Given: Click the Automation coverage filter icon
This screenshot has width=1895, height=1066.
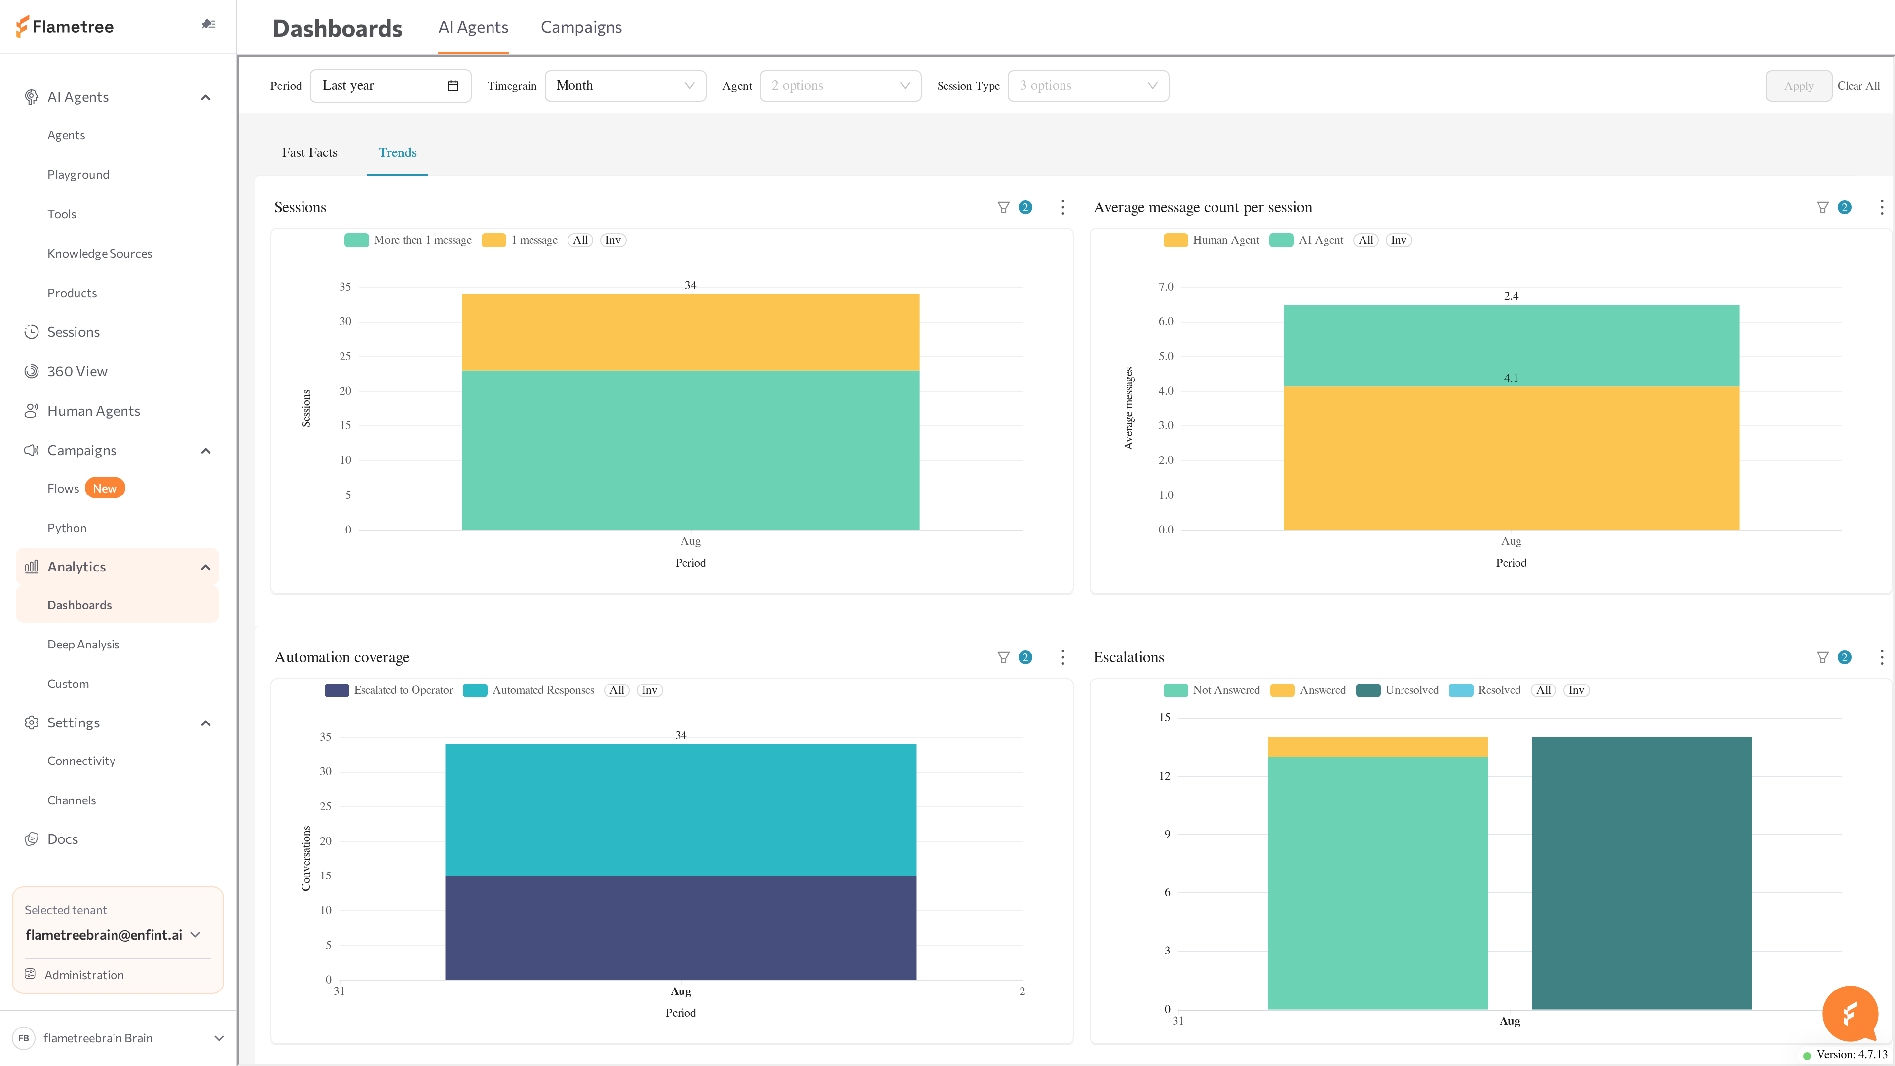Looking at the screenshot, I should point(1003,658).
